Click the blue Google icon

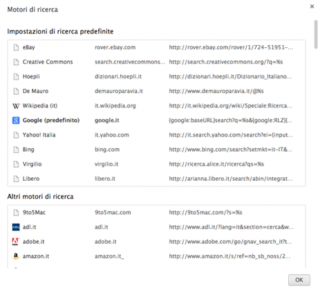[x=16, y=121]
